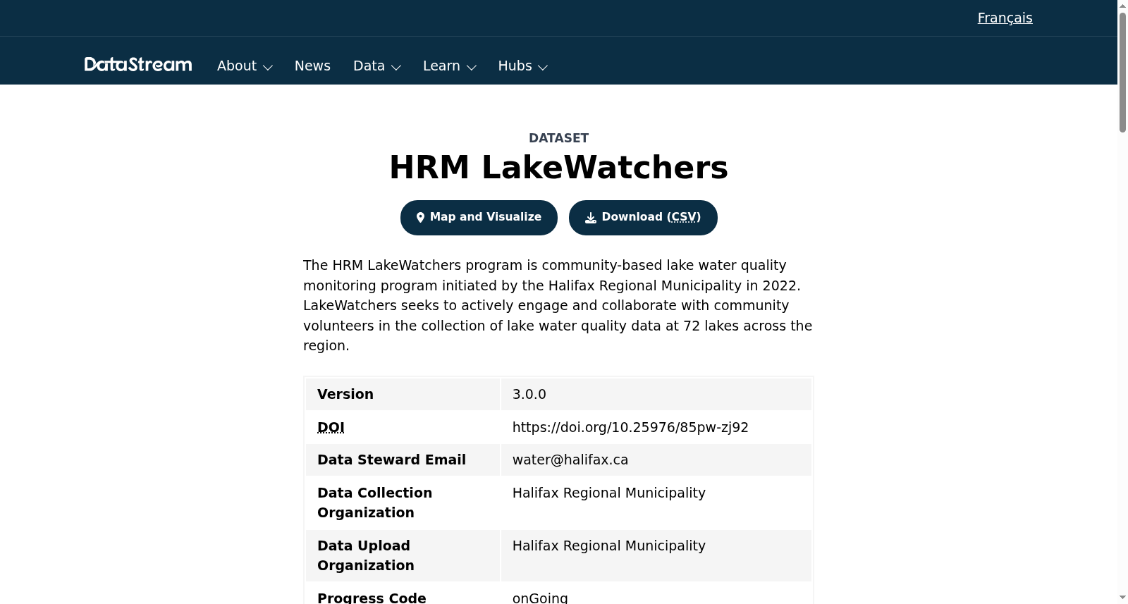The width and height of the screenshot is (1128, 604).
Task: Click Halifax Regional Municipality in Data Collection row
Action: point(608,493)
